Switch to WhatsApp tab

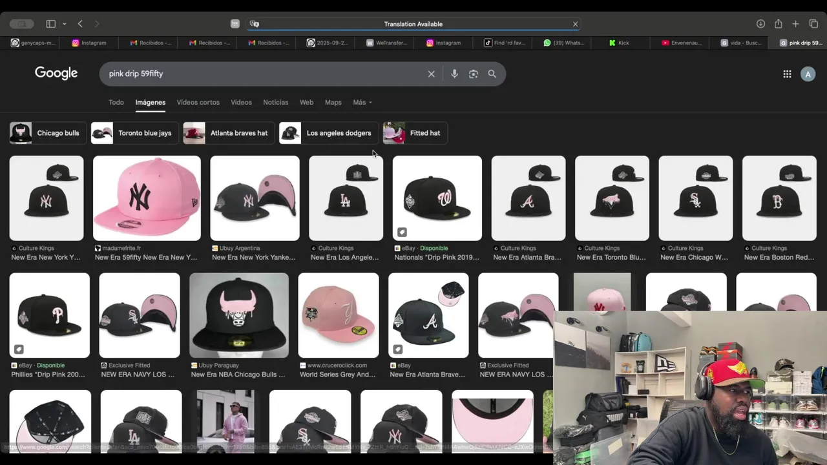coord(564,43)
